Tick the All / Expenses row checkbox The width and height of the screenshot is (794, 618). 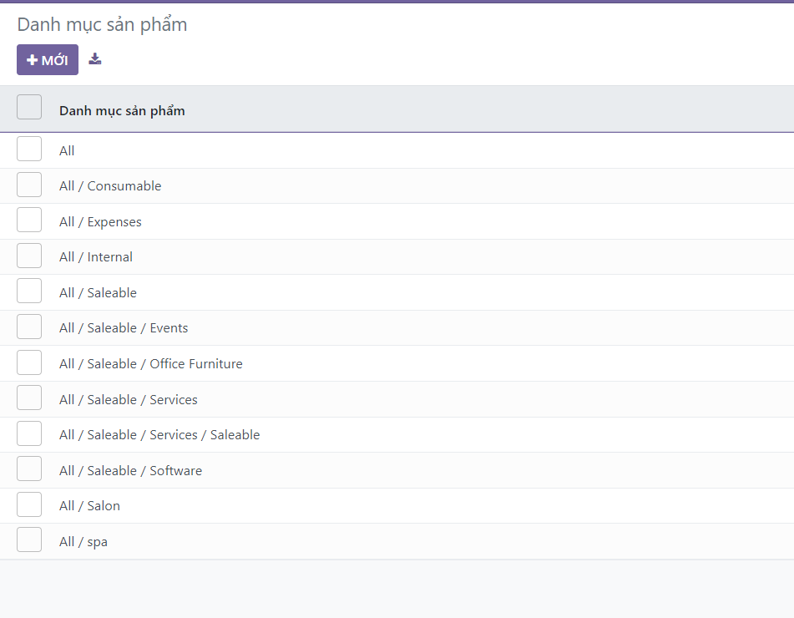pyautogui.click(x=29, y=220)
